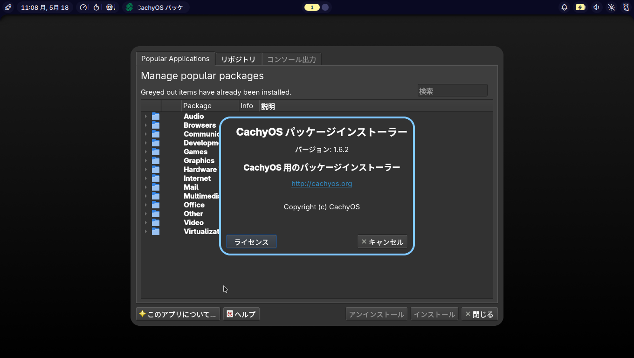634x358 pixels.
Task: Switch to the リポジトリ tab
Action: point(238,59)
